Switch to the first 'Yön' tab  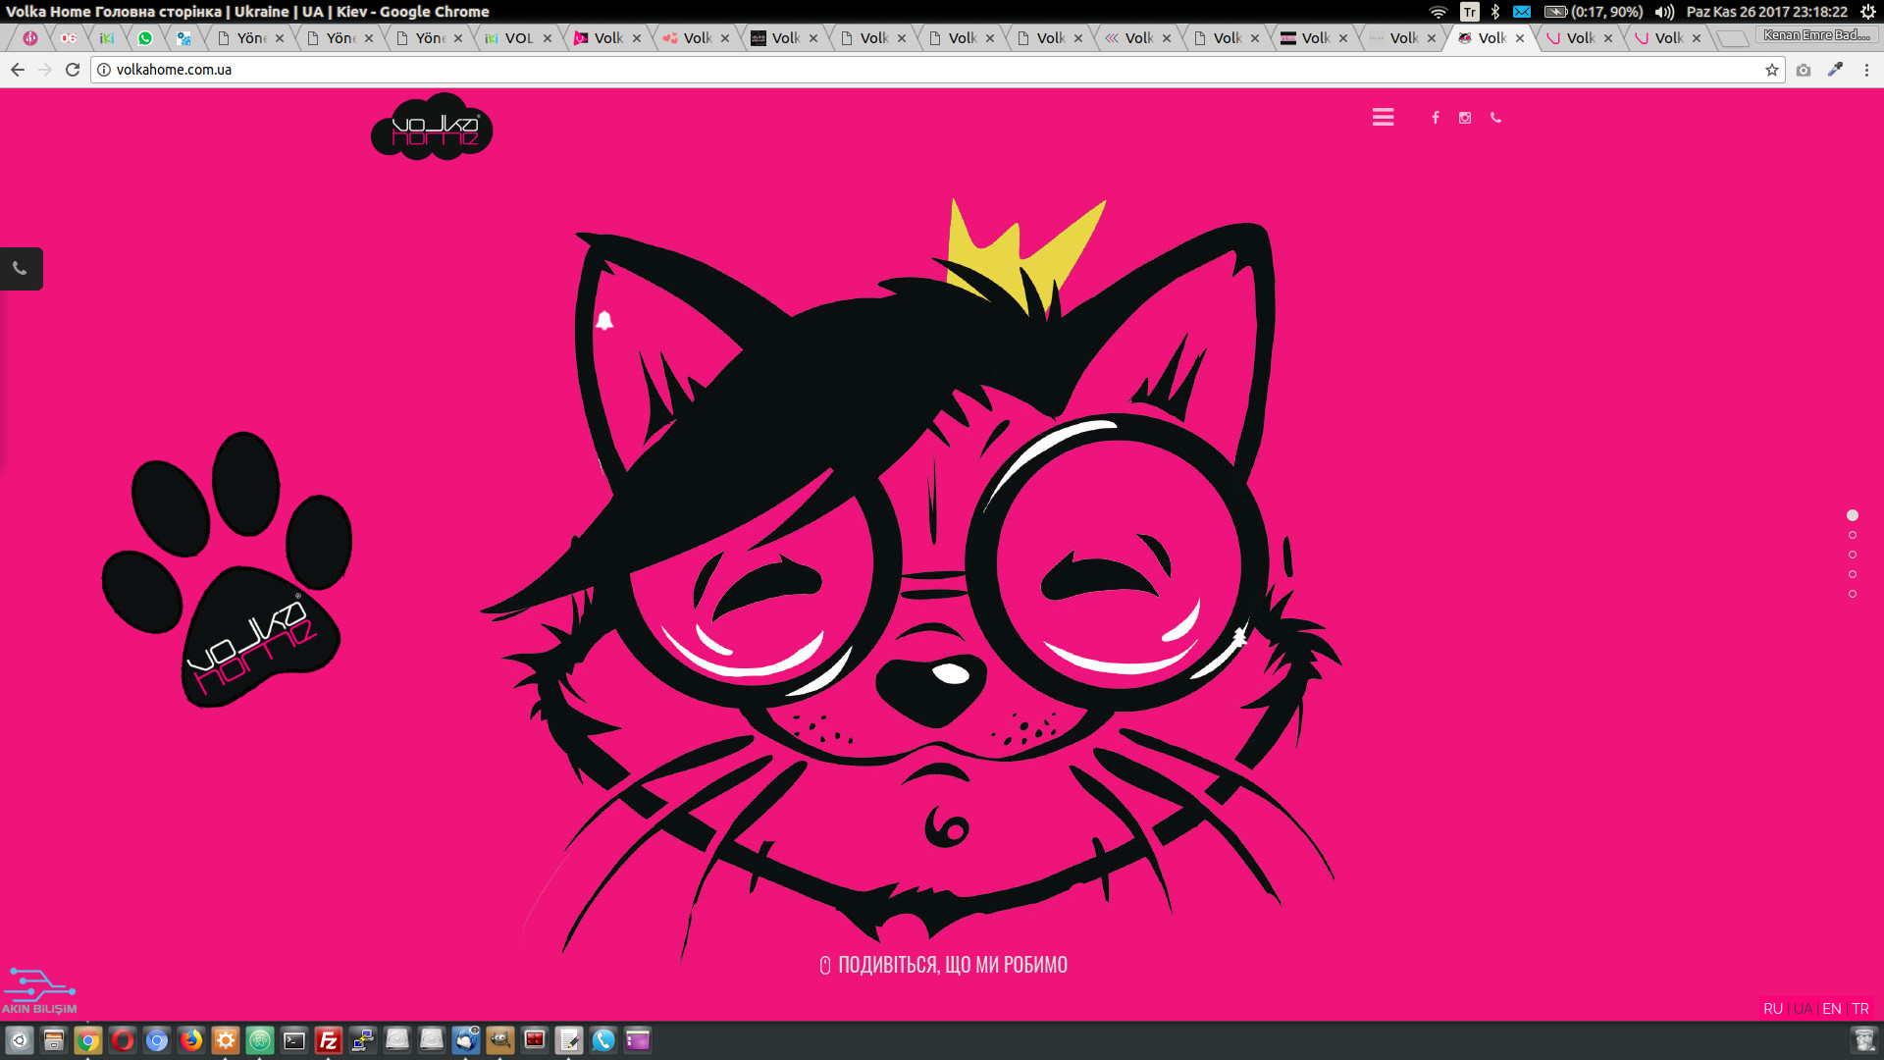249,38
